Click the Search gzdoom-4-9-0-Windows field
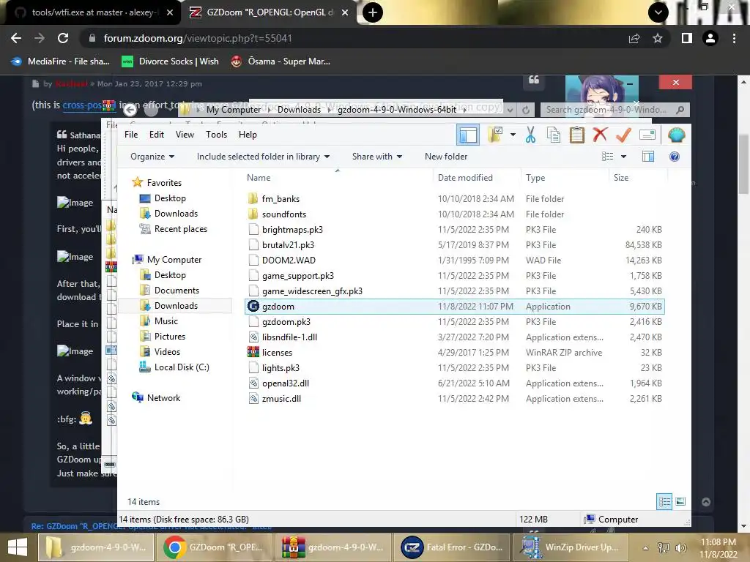The image size is (750, 562). [615, 110]
